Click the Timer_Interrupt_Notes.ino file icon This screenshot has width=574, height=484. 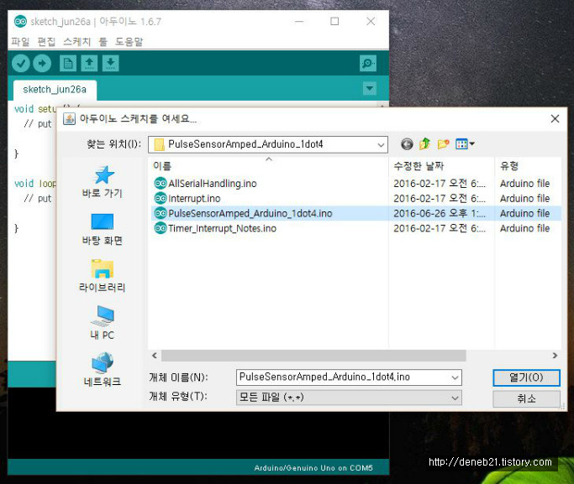(x=161, y=228)
